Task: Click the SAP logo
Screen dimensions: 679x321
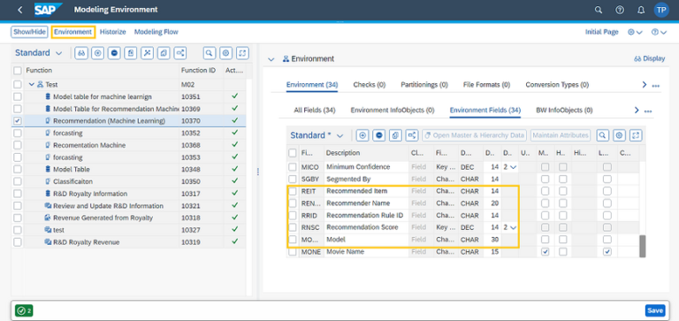Action: 48,10
